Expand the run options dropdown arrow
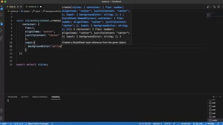The height and width of the screenshot is (125, 223). click(210, 7)
